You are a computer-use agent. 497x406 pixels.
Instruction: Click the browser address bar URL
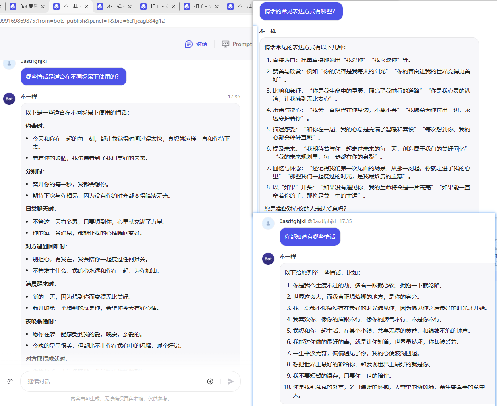(x=83, y=21)
